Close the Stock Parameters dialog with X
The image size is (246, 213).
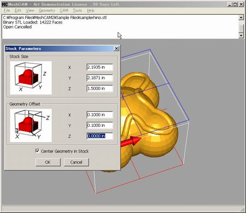click(x=116, y=49)
